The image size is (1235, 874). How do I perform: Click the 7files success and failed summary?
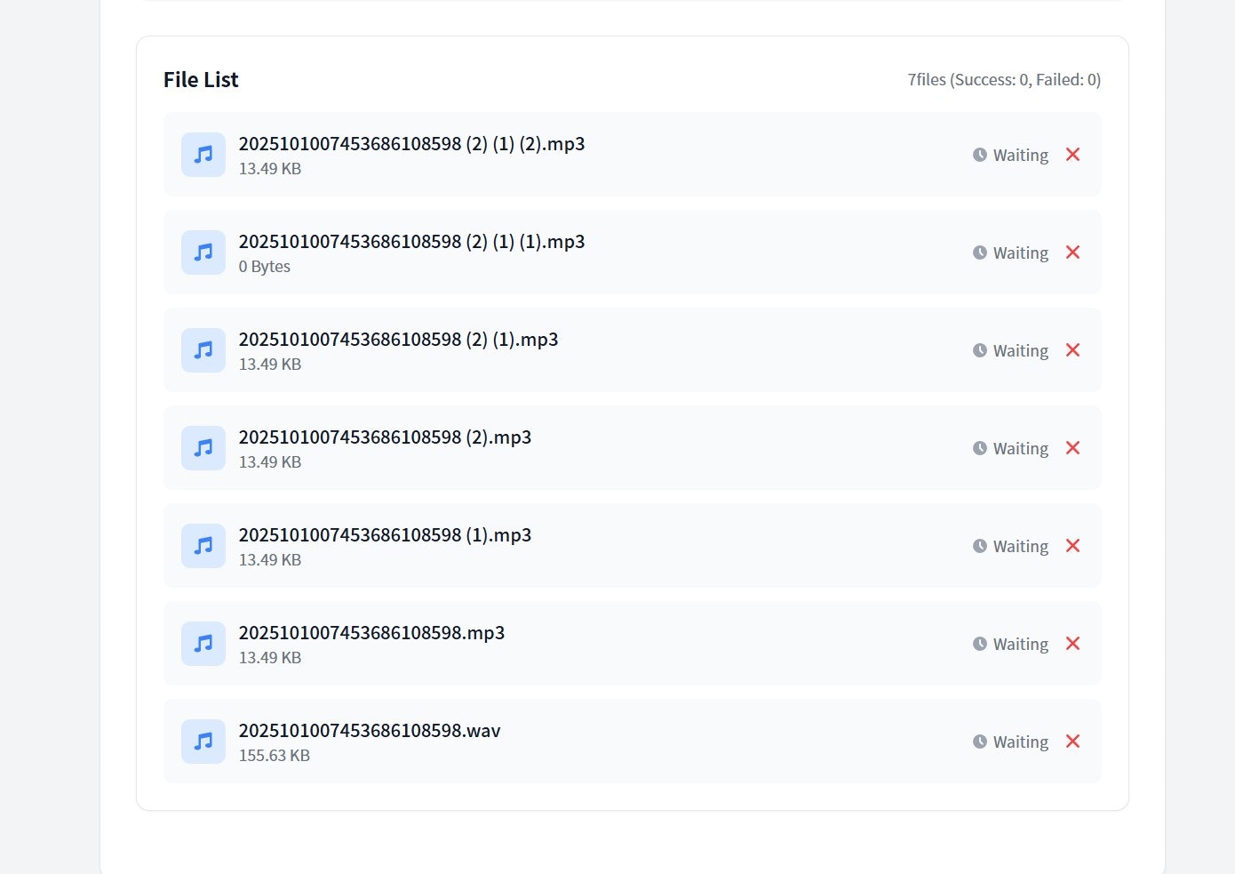coord(1004,80)
